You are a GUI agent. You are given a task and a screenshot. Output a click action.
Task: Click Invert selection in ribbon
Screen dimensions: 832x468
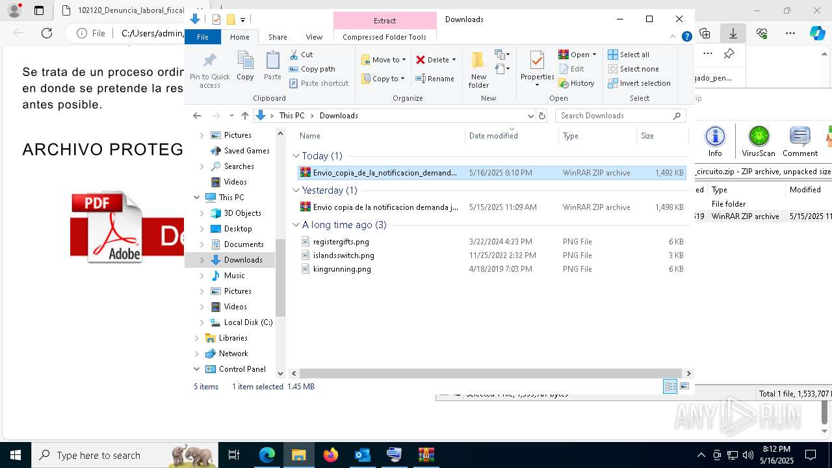[x=639, y=83]
